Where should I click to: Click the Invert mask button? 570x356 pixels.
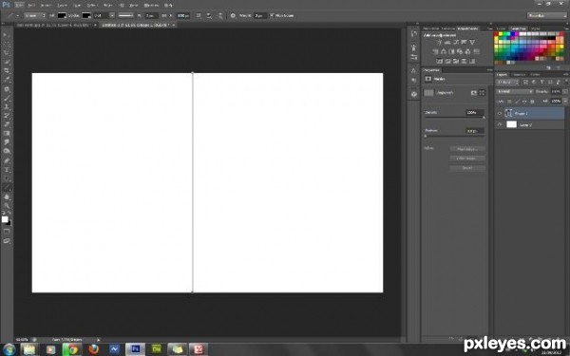pos(467,168)
